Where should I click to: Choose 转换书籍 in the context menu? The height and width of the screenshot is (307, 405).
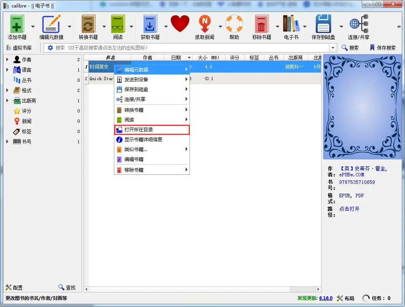click(x=152, y=110)
